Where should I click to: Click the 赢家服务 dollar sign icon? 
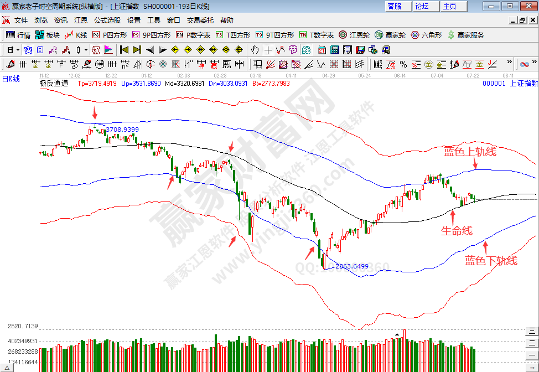(451, 35)
